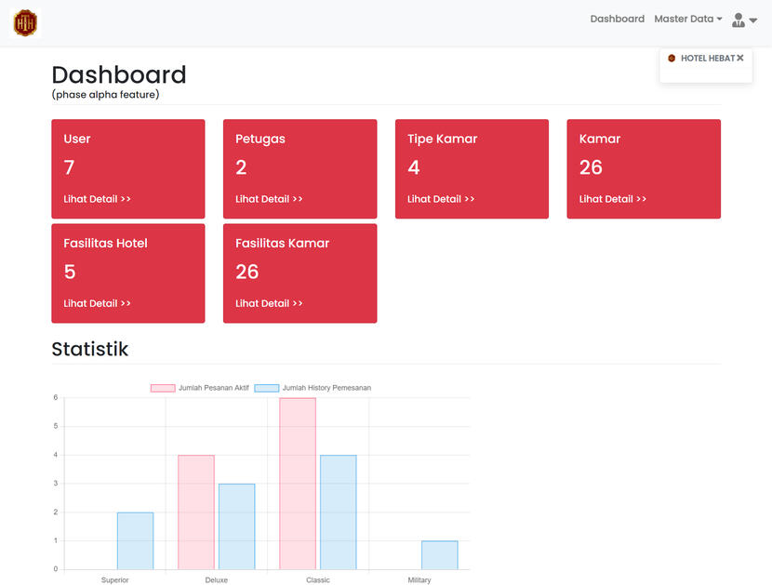The width and height of the screenshot is (772, 585).
Task: Click the blue Military bar in the chart
Action: click(438, 555)
